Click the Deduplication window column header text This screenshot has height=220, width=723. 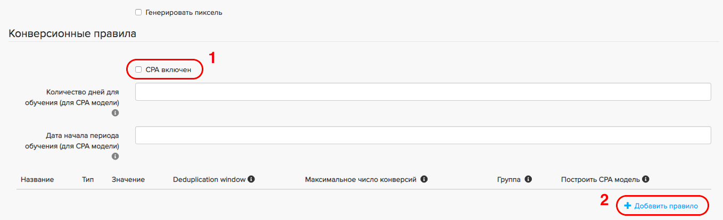point(209,180)
